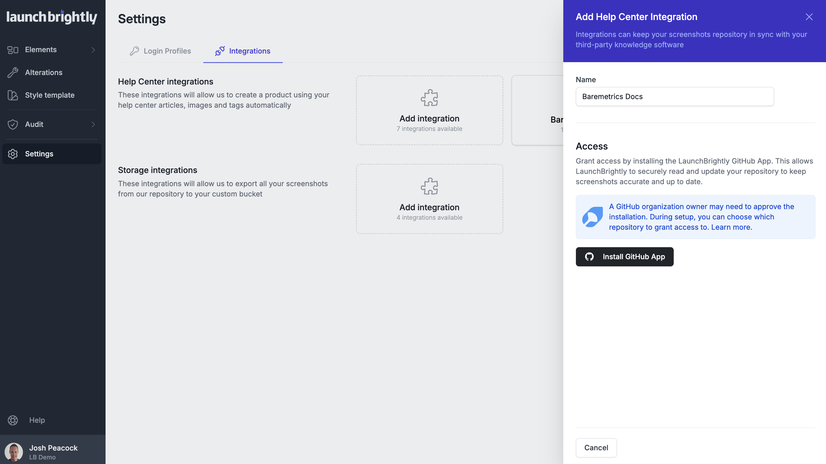The height and width of the screenshot is (464, 826).
Task: Click the GitHub octocat icon
Action: click(589, 257)
